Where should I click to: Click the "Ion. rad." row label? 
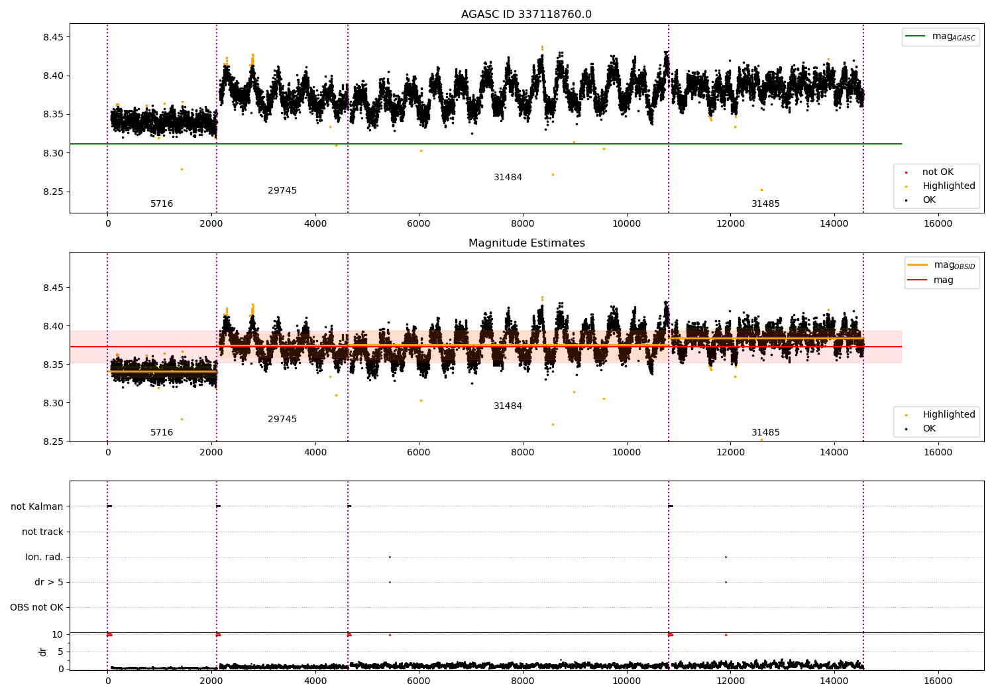pos(44,557)
